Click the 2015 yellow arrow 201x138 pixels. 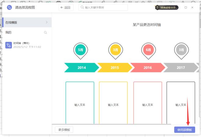115,68
